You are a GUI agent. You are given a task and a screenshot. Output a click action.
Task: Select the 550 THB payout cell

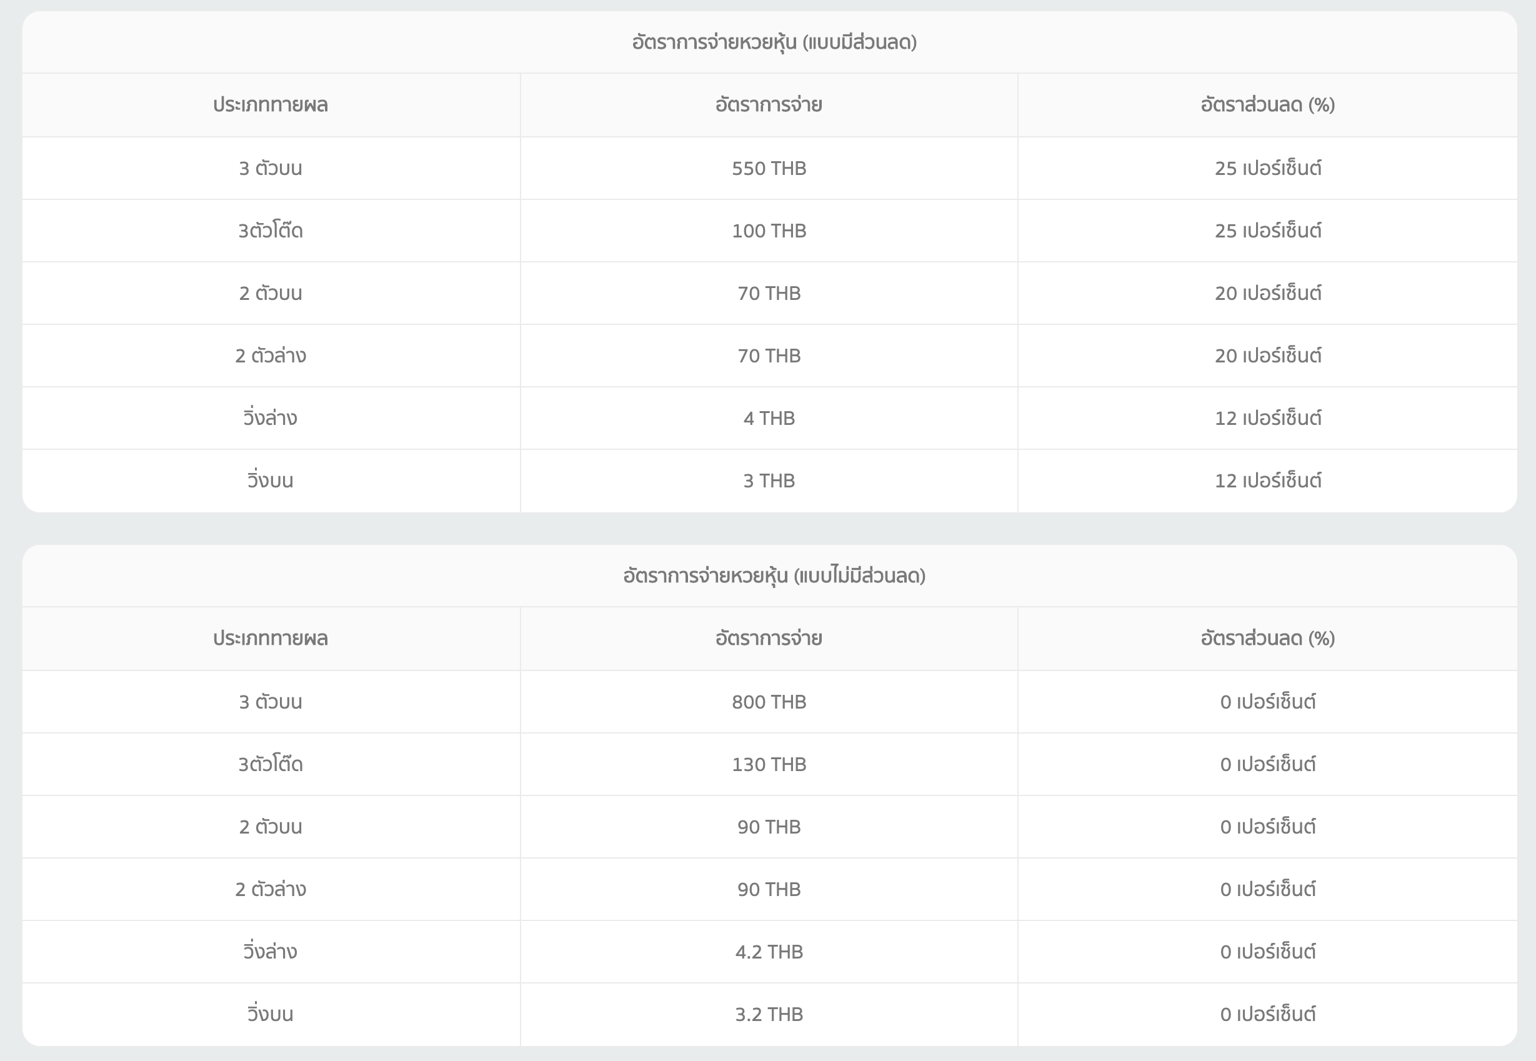pos(769,168)
